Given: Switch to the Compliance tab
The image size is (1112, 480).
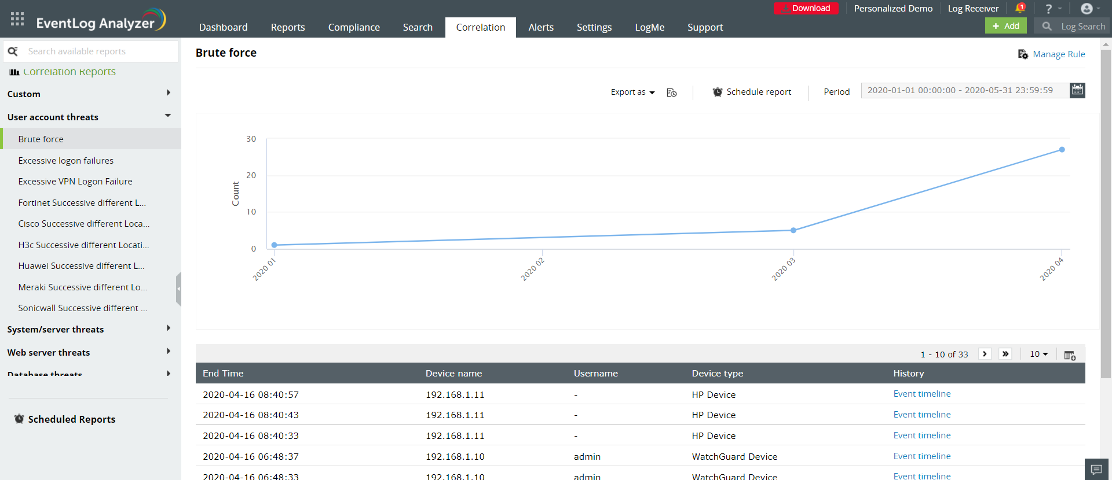Looking at the screenshot, I should [354, 27].
